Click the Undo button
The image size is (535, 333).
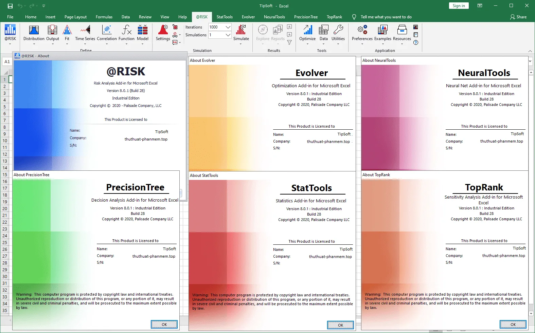pos(20,6)
